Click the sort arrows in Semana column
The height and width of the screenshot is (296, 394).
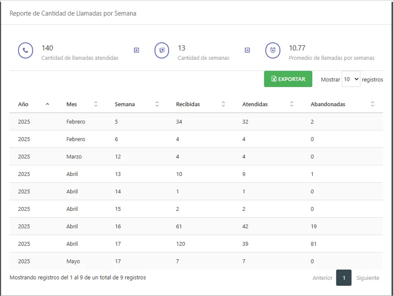tap(157, 104)
